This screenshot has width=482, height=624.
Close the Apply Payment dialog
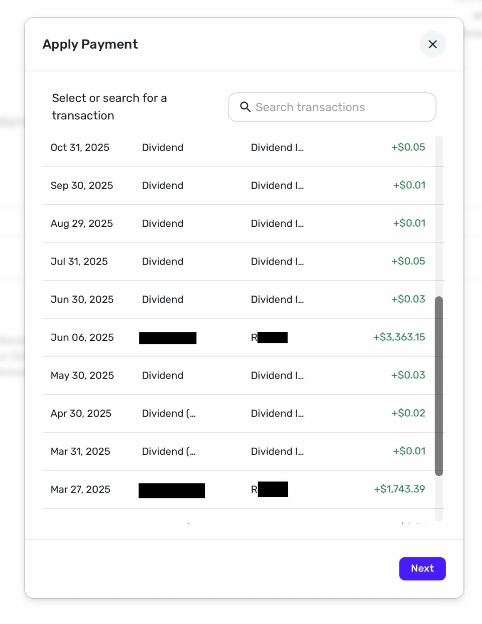tap(432, 45)
